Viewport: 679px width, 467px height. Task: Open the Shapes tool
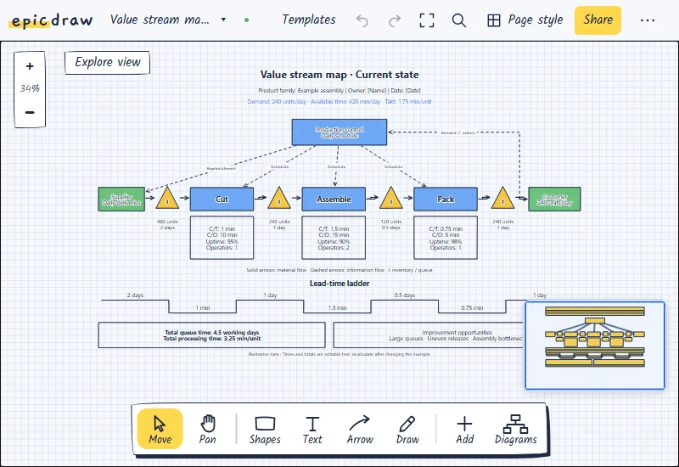point(265,429)
